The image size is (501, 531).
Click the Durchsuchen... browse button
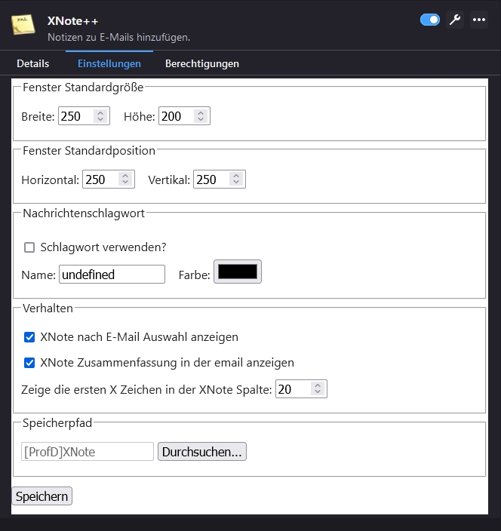[202, 452]
